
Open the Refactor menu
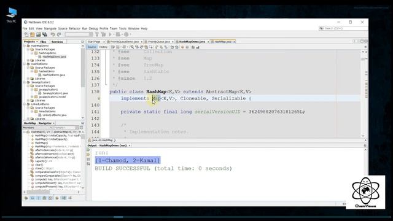(x=74, y=29)
